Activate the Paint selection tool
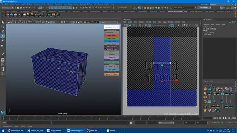Screen dimensions: 237x133 pyautogui.click(x=3, y=31)
